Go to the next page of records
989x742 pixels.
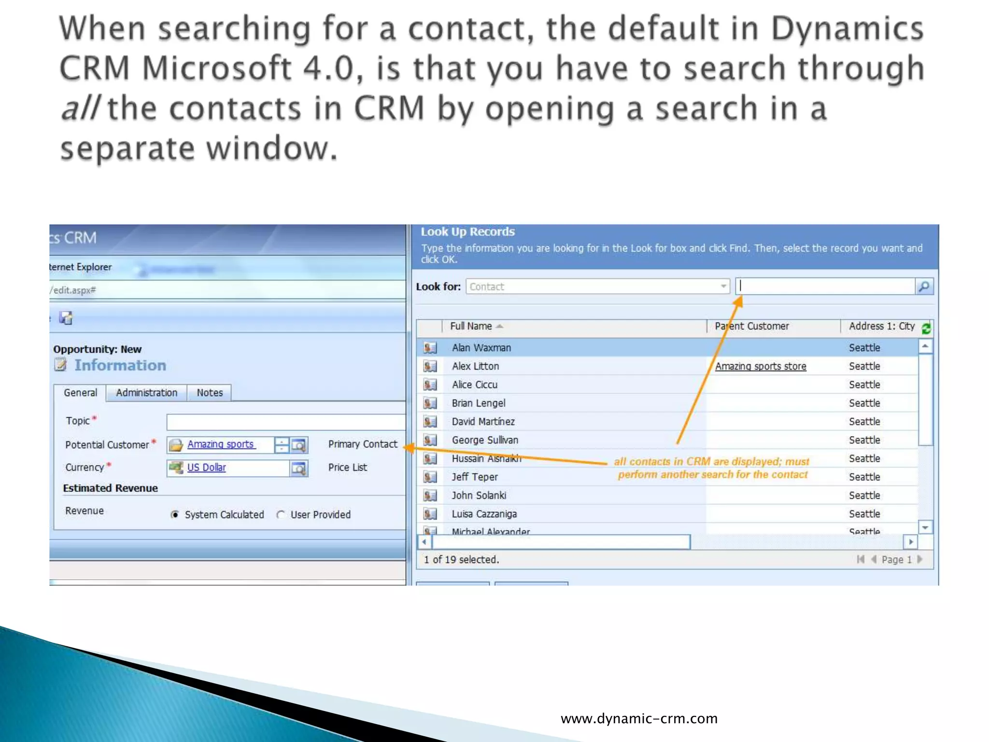click(919, 559)
